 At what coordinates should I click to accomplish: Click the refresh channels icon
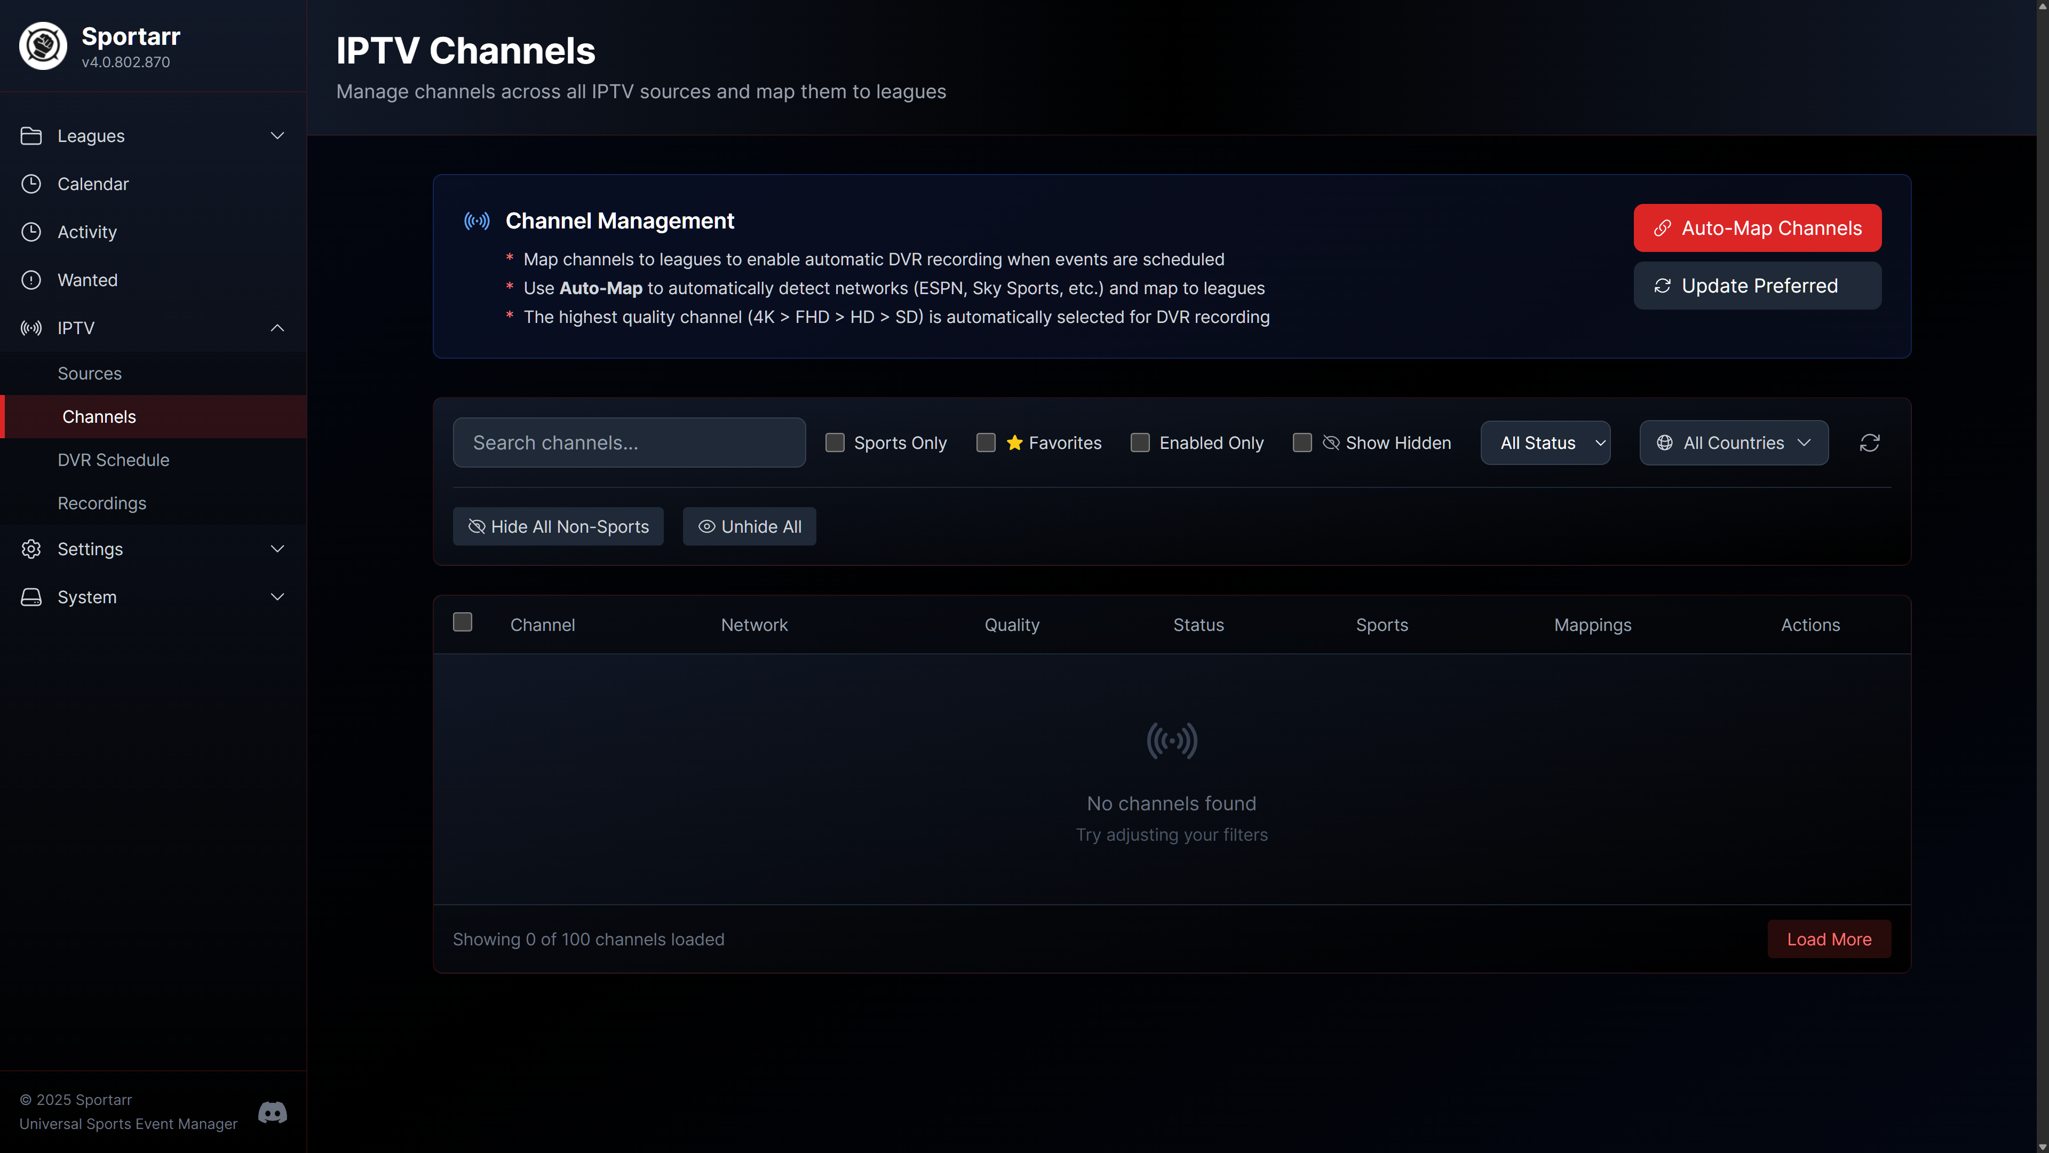(x=1869, y=443)
